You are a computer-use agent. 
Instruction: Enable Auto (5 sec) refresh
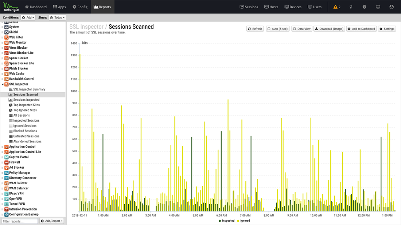click(x=277, y=29)
